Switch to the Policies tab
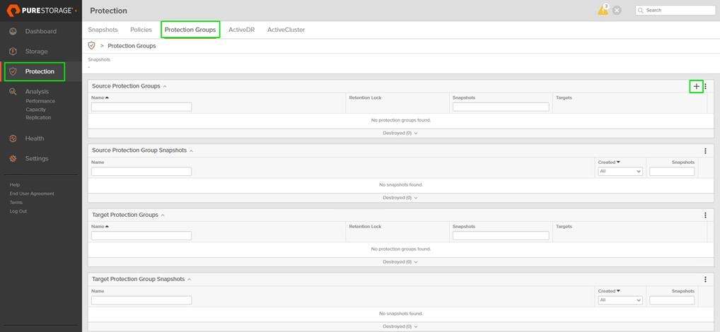This screenshot has width=720, height=332. tap(141, 30)
